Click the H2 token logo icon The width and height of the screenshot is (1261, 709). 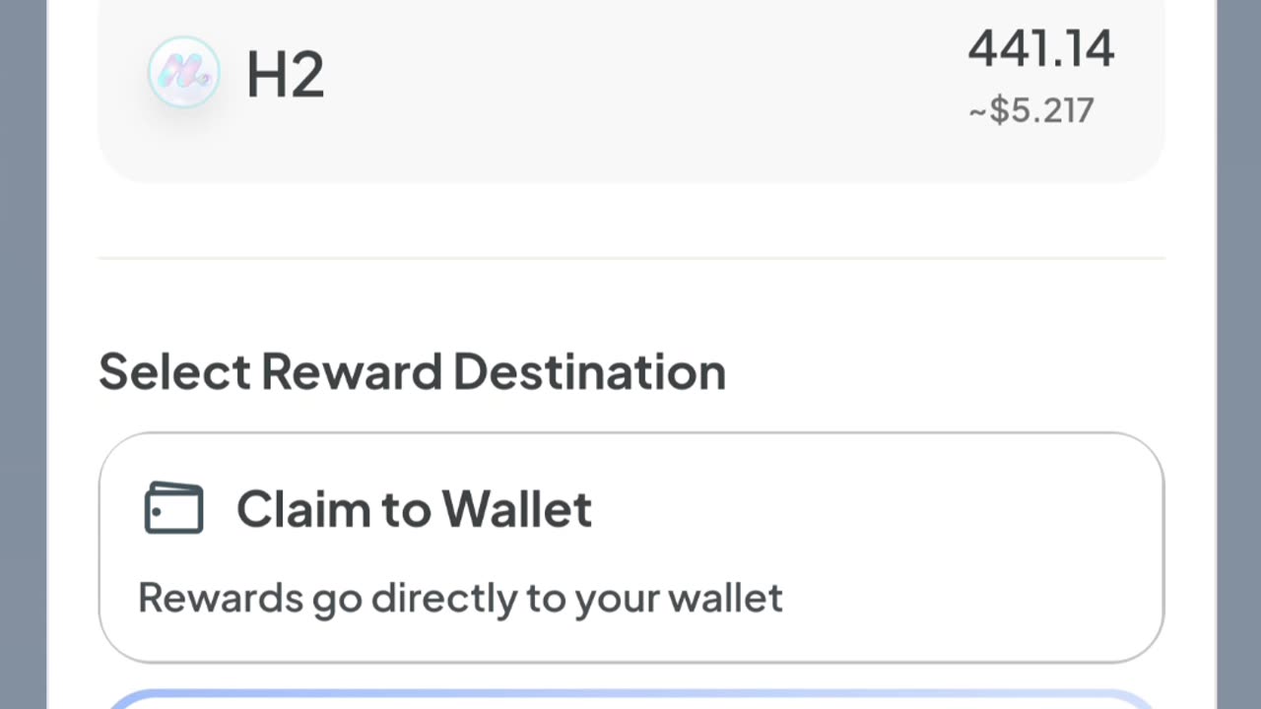coord(183,72)
